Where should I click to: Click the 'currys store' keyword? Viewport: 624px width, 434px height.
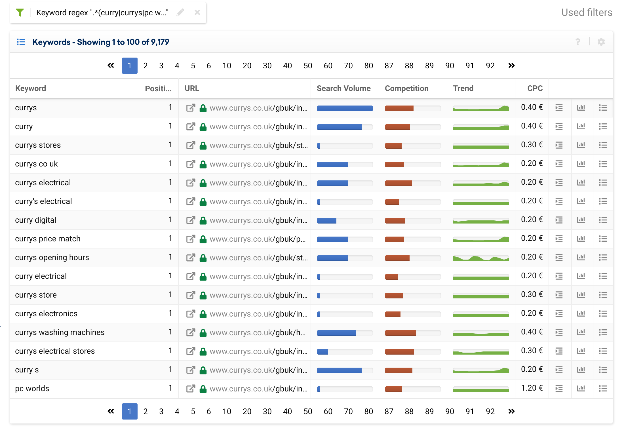point(36,295)
